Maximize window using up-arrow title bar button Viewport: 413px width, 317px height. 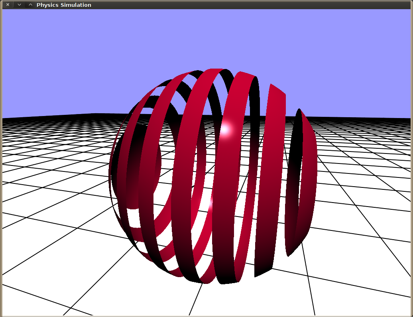point(31,5)
